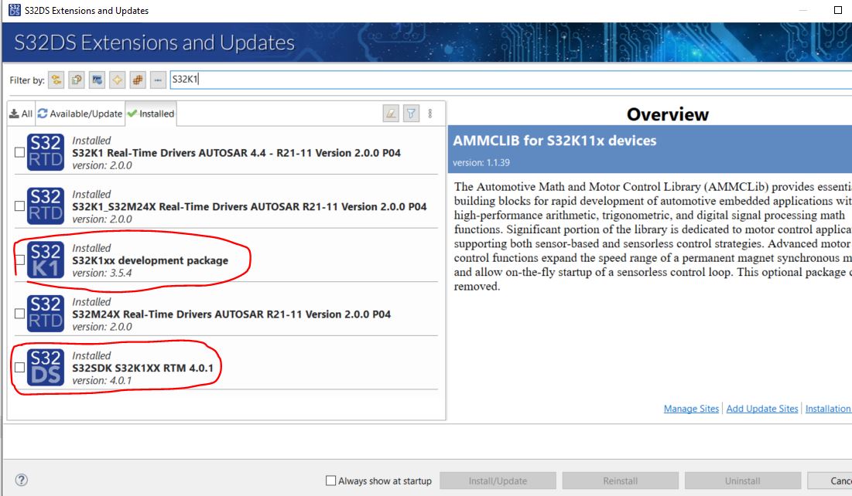Viewport: 852px width, 496px height.
Task: Open the Manage Sites link
Action: pyautogui.click(x=689, y=408)
